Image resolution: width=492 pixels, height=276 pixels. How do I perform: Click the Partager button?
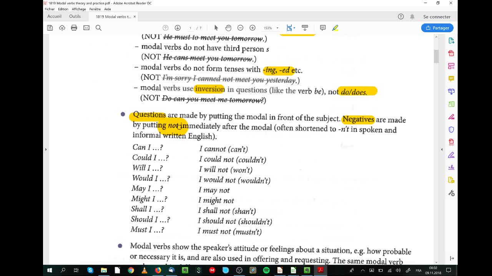point(437,28)
